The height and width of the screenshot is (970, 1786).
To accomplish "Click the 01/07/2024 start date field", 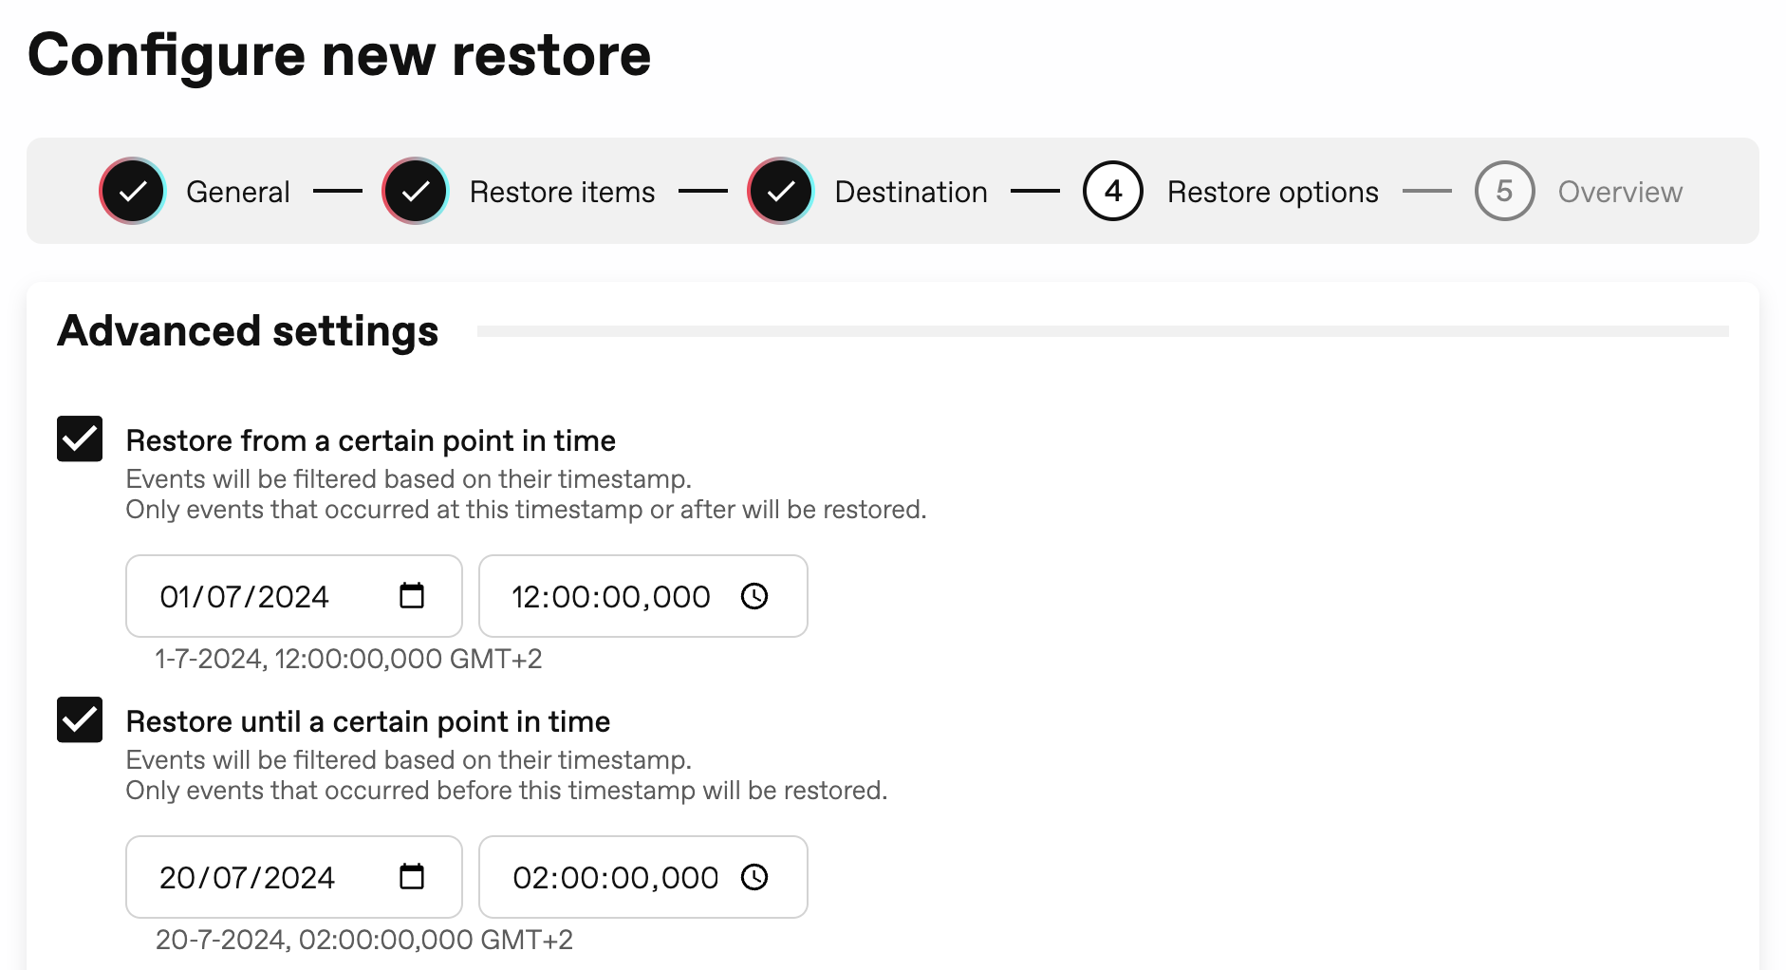I will coord(294,596).
